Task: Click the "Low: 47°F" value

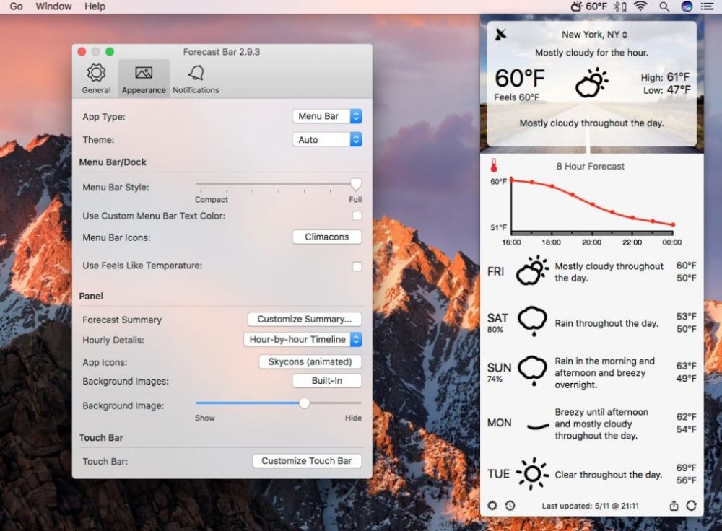Action: (x=666, y=89)
